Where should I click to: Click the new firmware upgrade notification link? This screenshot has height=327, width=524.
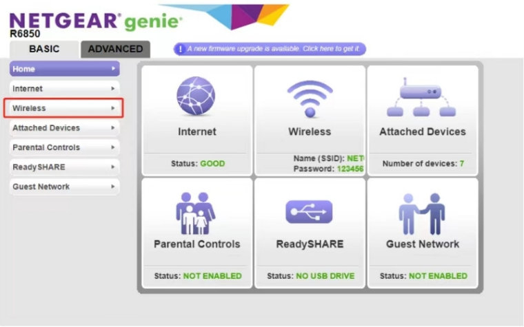click(274, 49)
